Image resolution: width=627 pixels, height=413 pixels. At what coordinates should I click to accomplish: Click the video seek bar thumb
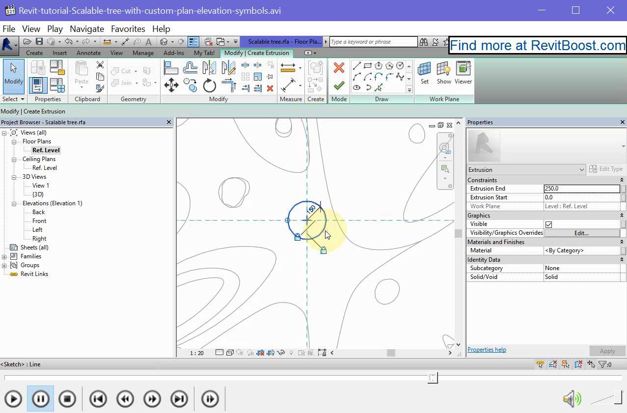pyautogui.click(x=433, y=378)
